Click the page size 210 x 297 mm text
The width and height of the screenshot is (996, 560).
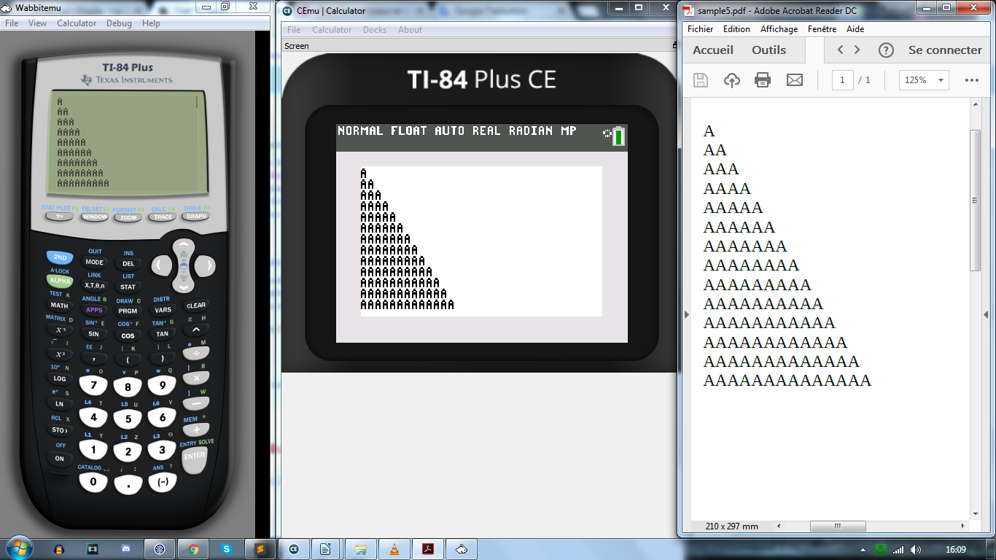732,526
